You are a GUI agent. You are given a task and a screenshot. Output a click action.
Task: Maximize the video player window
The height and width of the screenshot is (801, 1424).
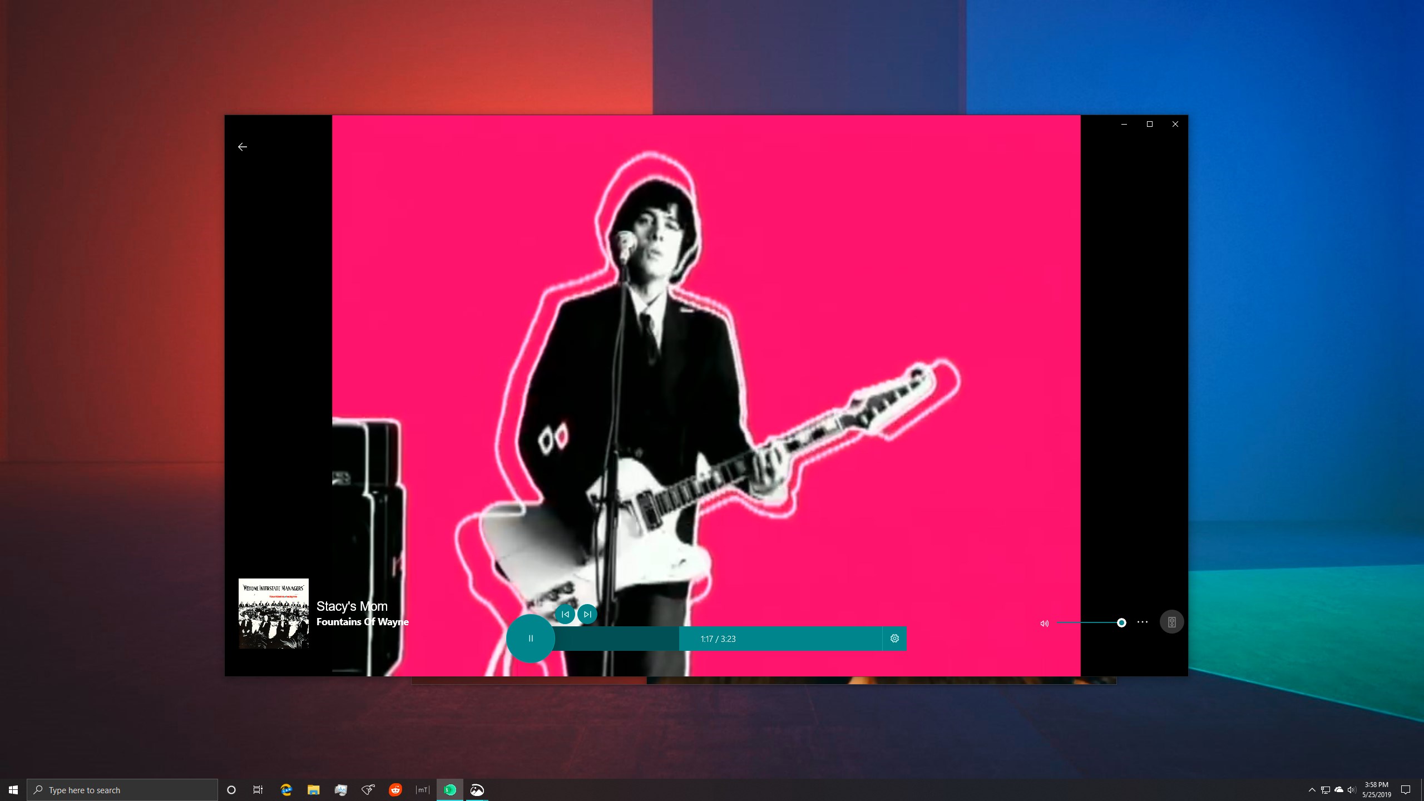(1150, 124)
